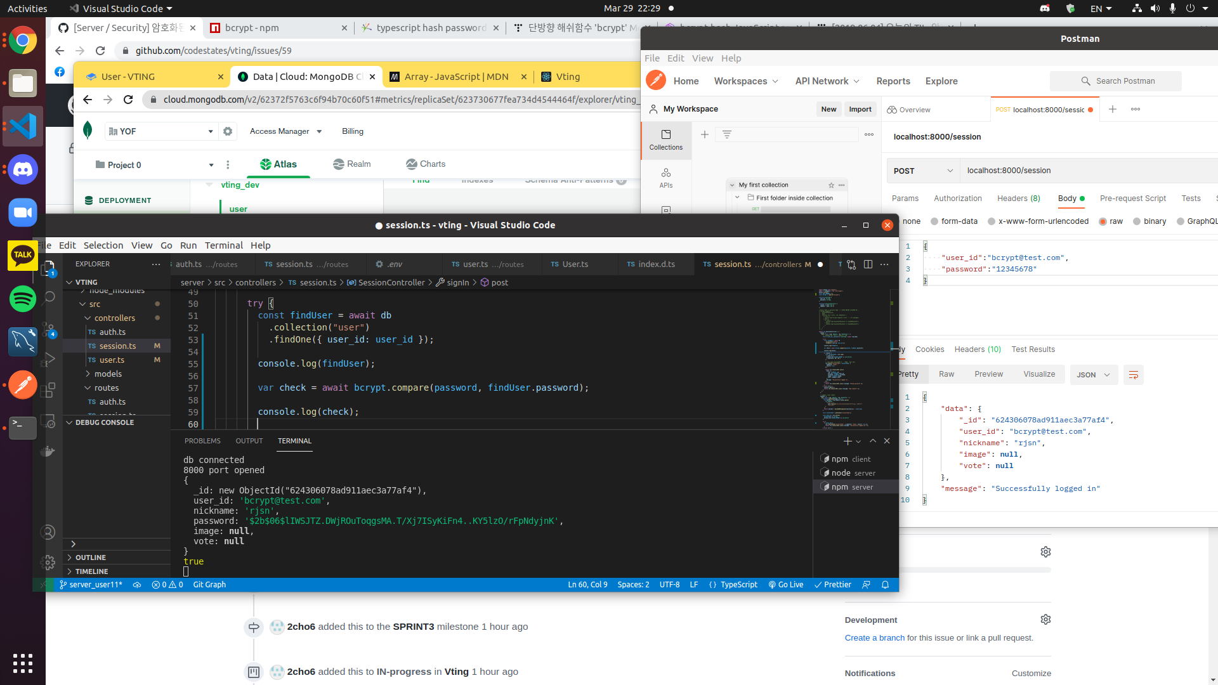Open Terminal menu in VS Code
Screen dimensions: 1218x685
224,245
